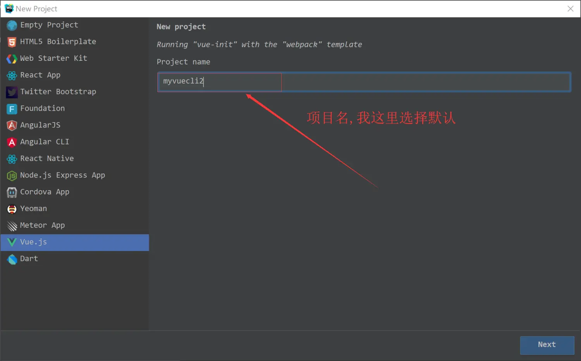Click the React App atom icon
This screenshot has width=581, height=361.
pyautogui.click(x=12, y=76)
